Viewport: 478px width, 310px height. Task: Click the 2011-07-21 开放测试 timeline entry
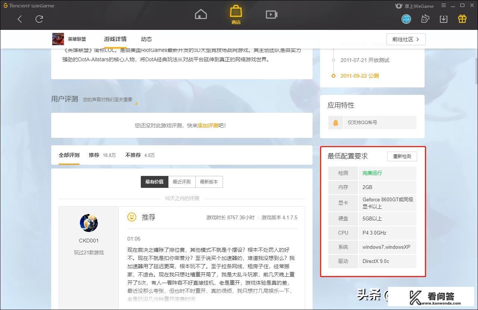coord(365,60)
